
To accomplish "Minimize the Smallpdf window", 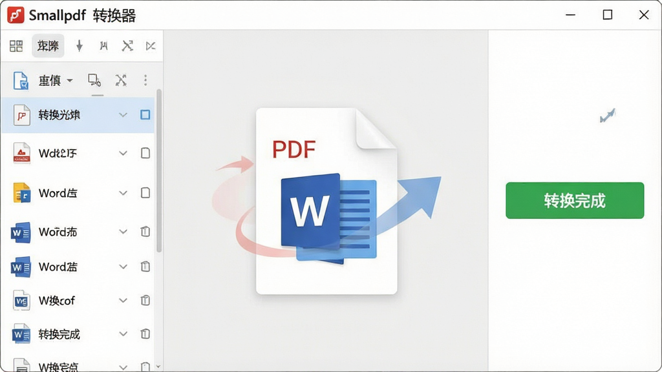I will tap(570, 15).
